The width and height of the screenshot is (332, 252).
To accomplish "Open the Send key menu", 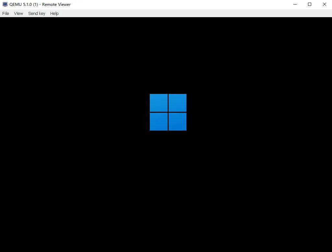I will [x=37, y=13].
